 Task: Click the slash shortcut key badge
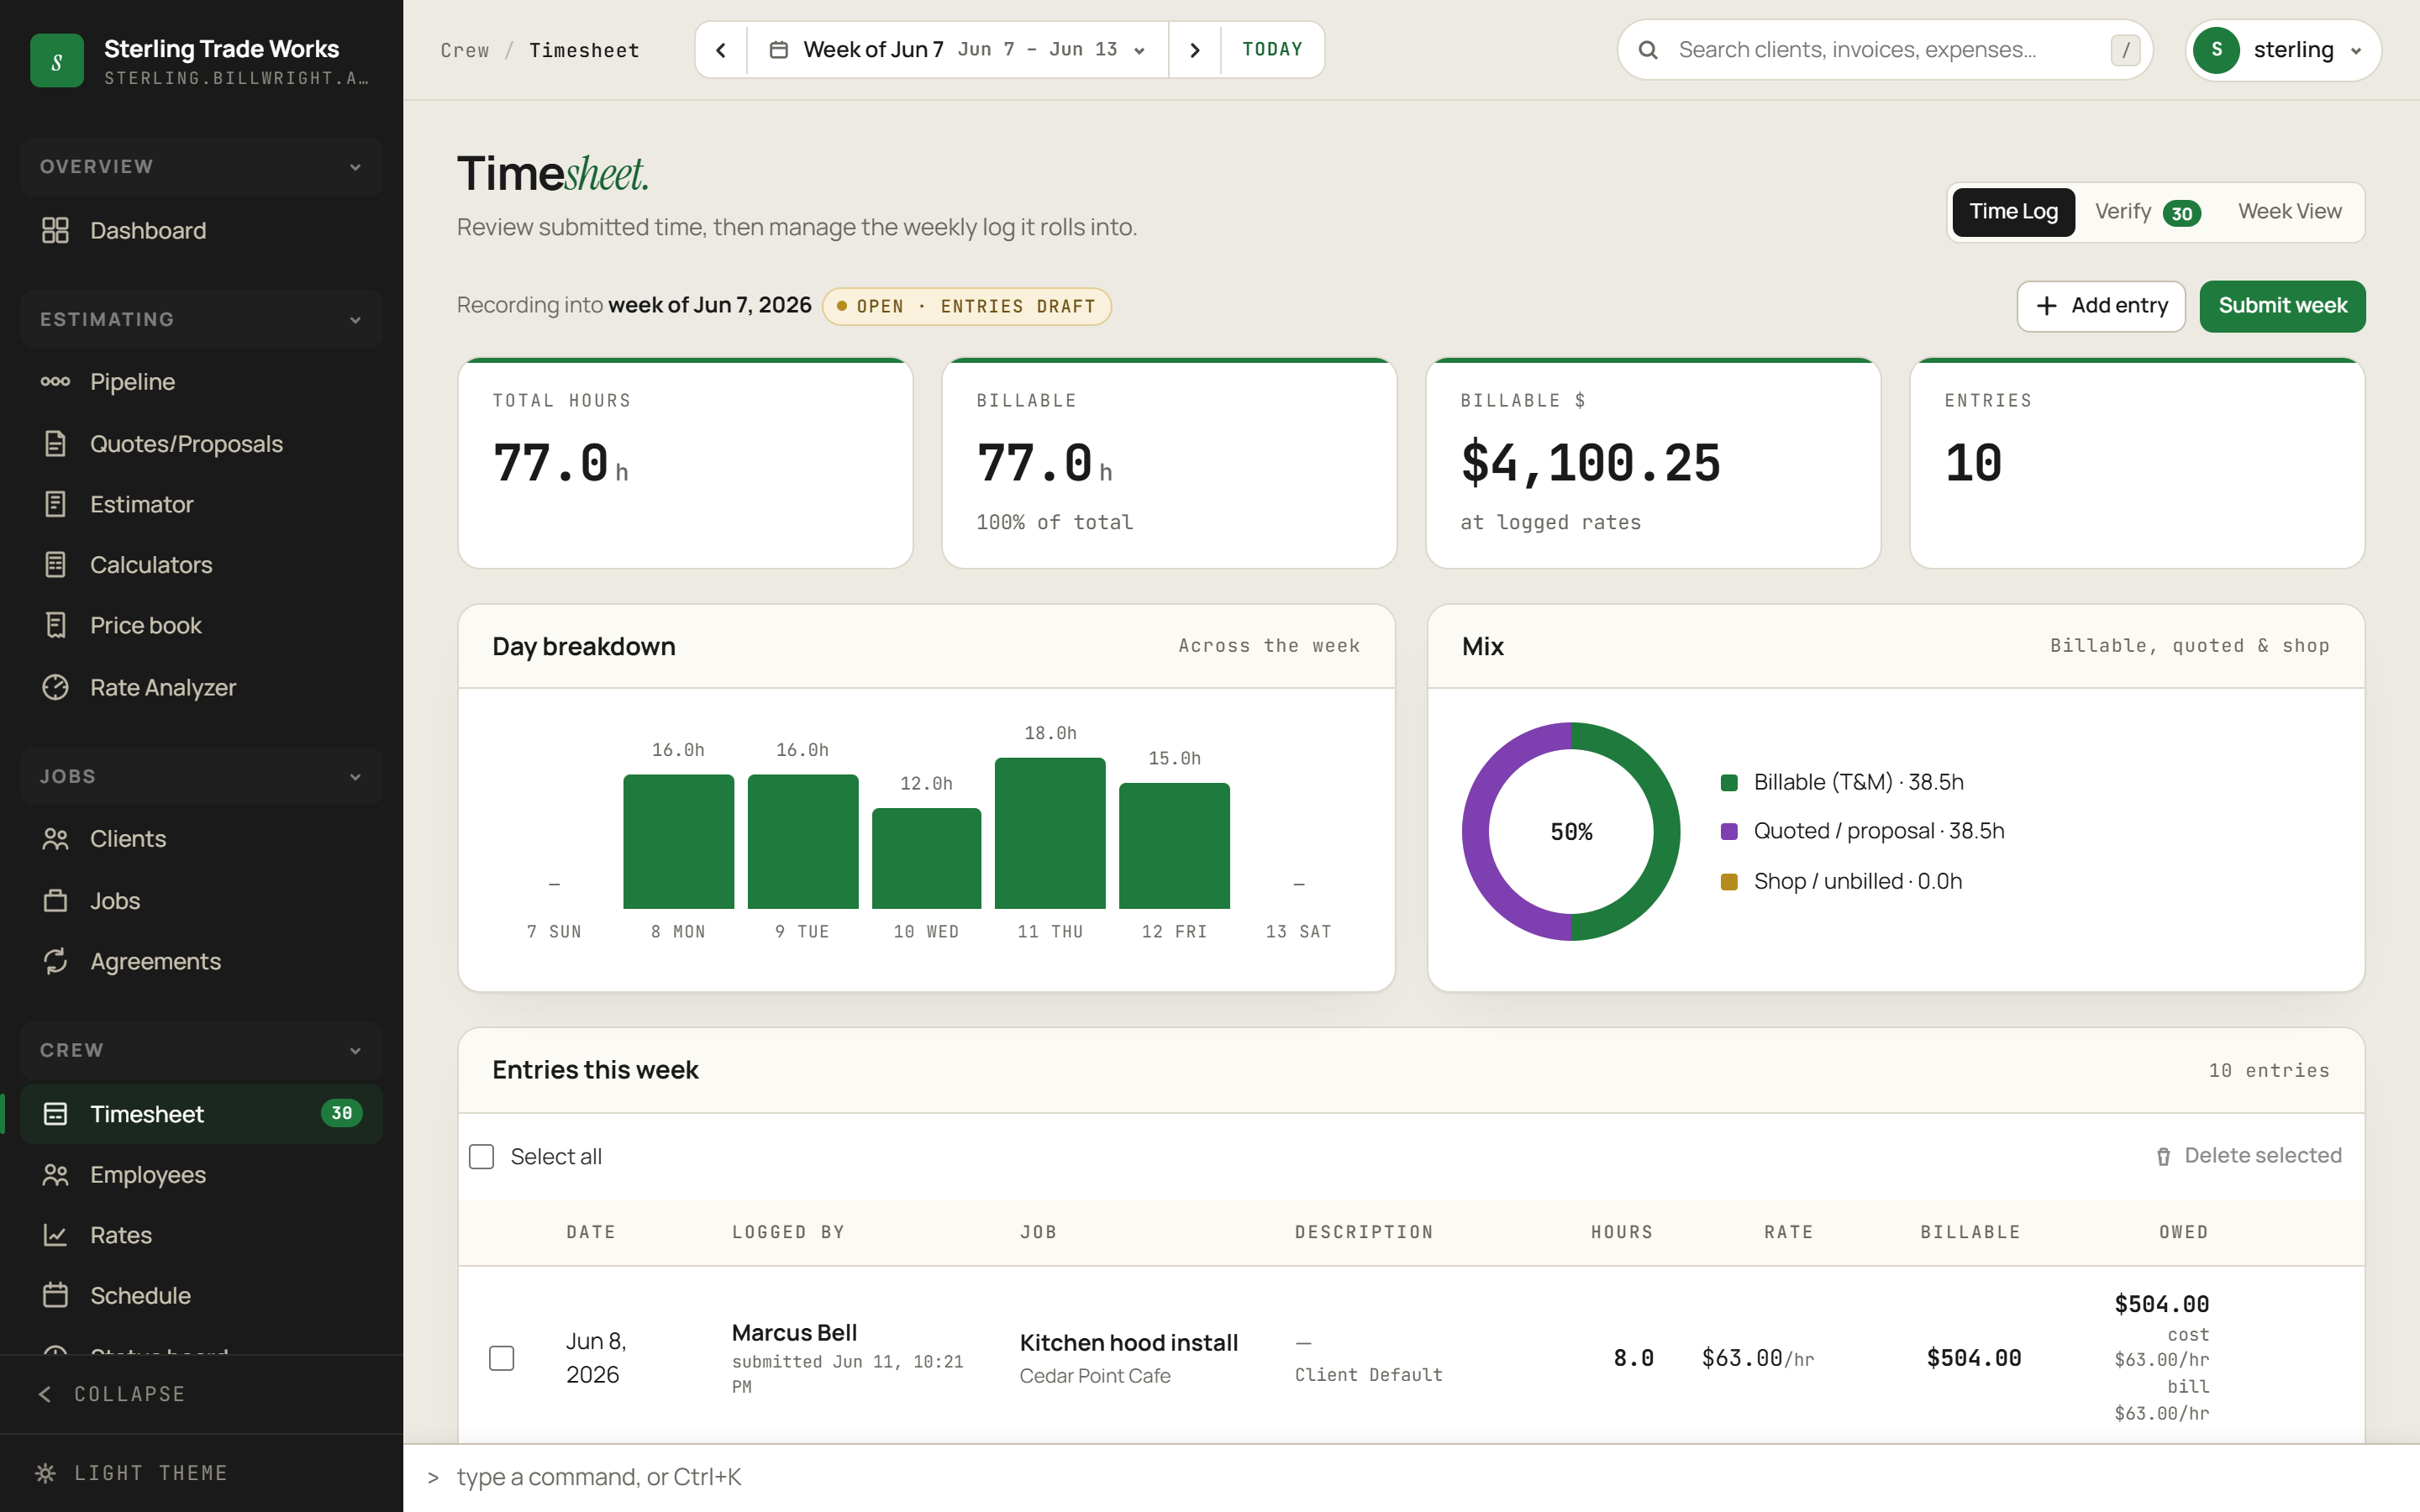pyautogui.click(x=2125, y=50)
